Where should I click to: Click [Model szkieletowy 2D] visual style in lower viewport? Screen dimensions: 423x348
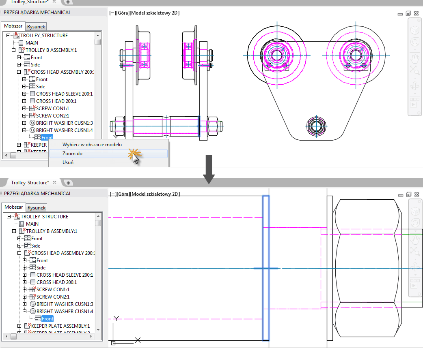155,194
